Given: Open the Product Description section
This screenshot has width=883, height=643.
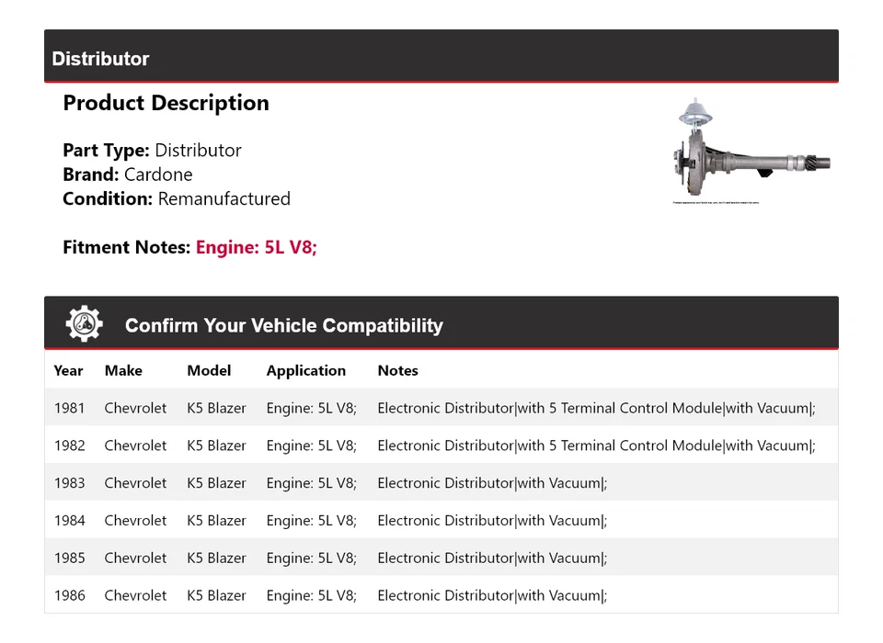Looking at the screenshot, I should pos(166,103).
